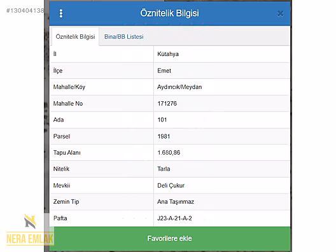This screenshot has width=336, height=252.
Task: Click the Zemin Tip label
Action: tap(66, 202)
